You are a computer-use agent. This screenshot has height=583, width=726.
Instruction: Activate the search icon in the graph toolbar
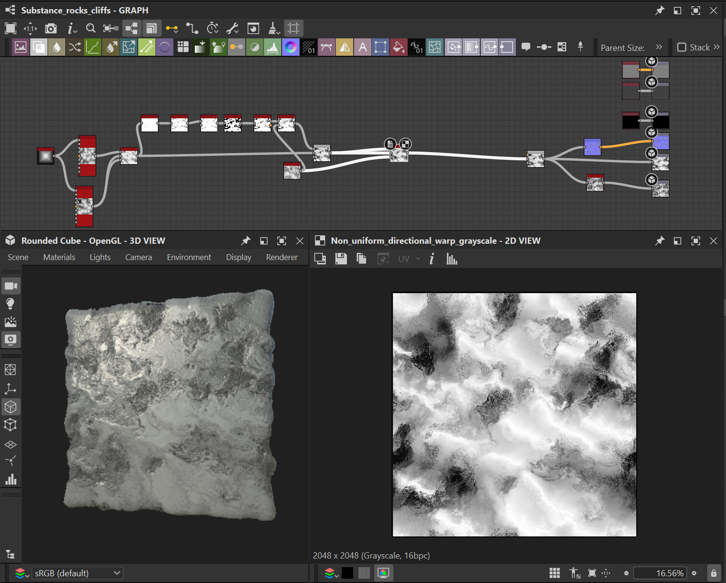pyautogui.click(x=91, y=28)
